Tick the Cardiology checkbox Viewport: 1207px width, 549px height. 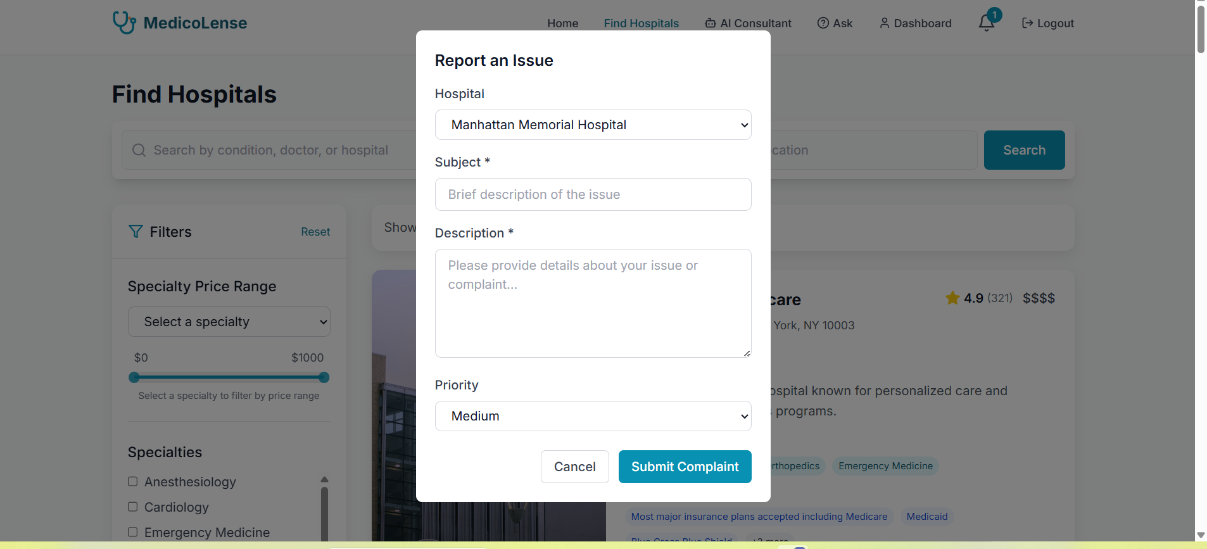tap(133, 507)
